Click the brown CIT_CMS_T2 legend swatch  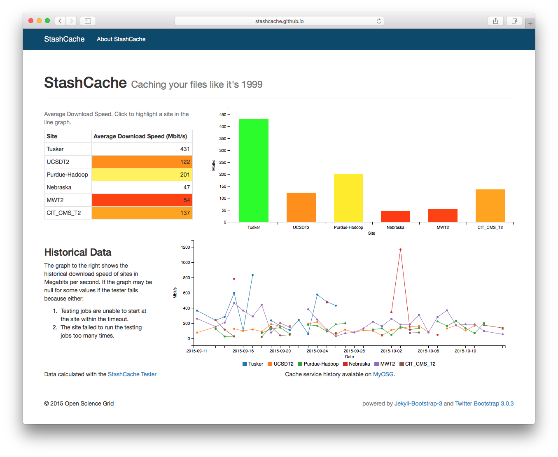[x=402, y=364]
